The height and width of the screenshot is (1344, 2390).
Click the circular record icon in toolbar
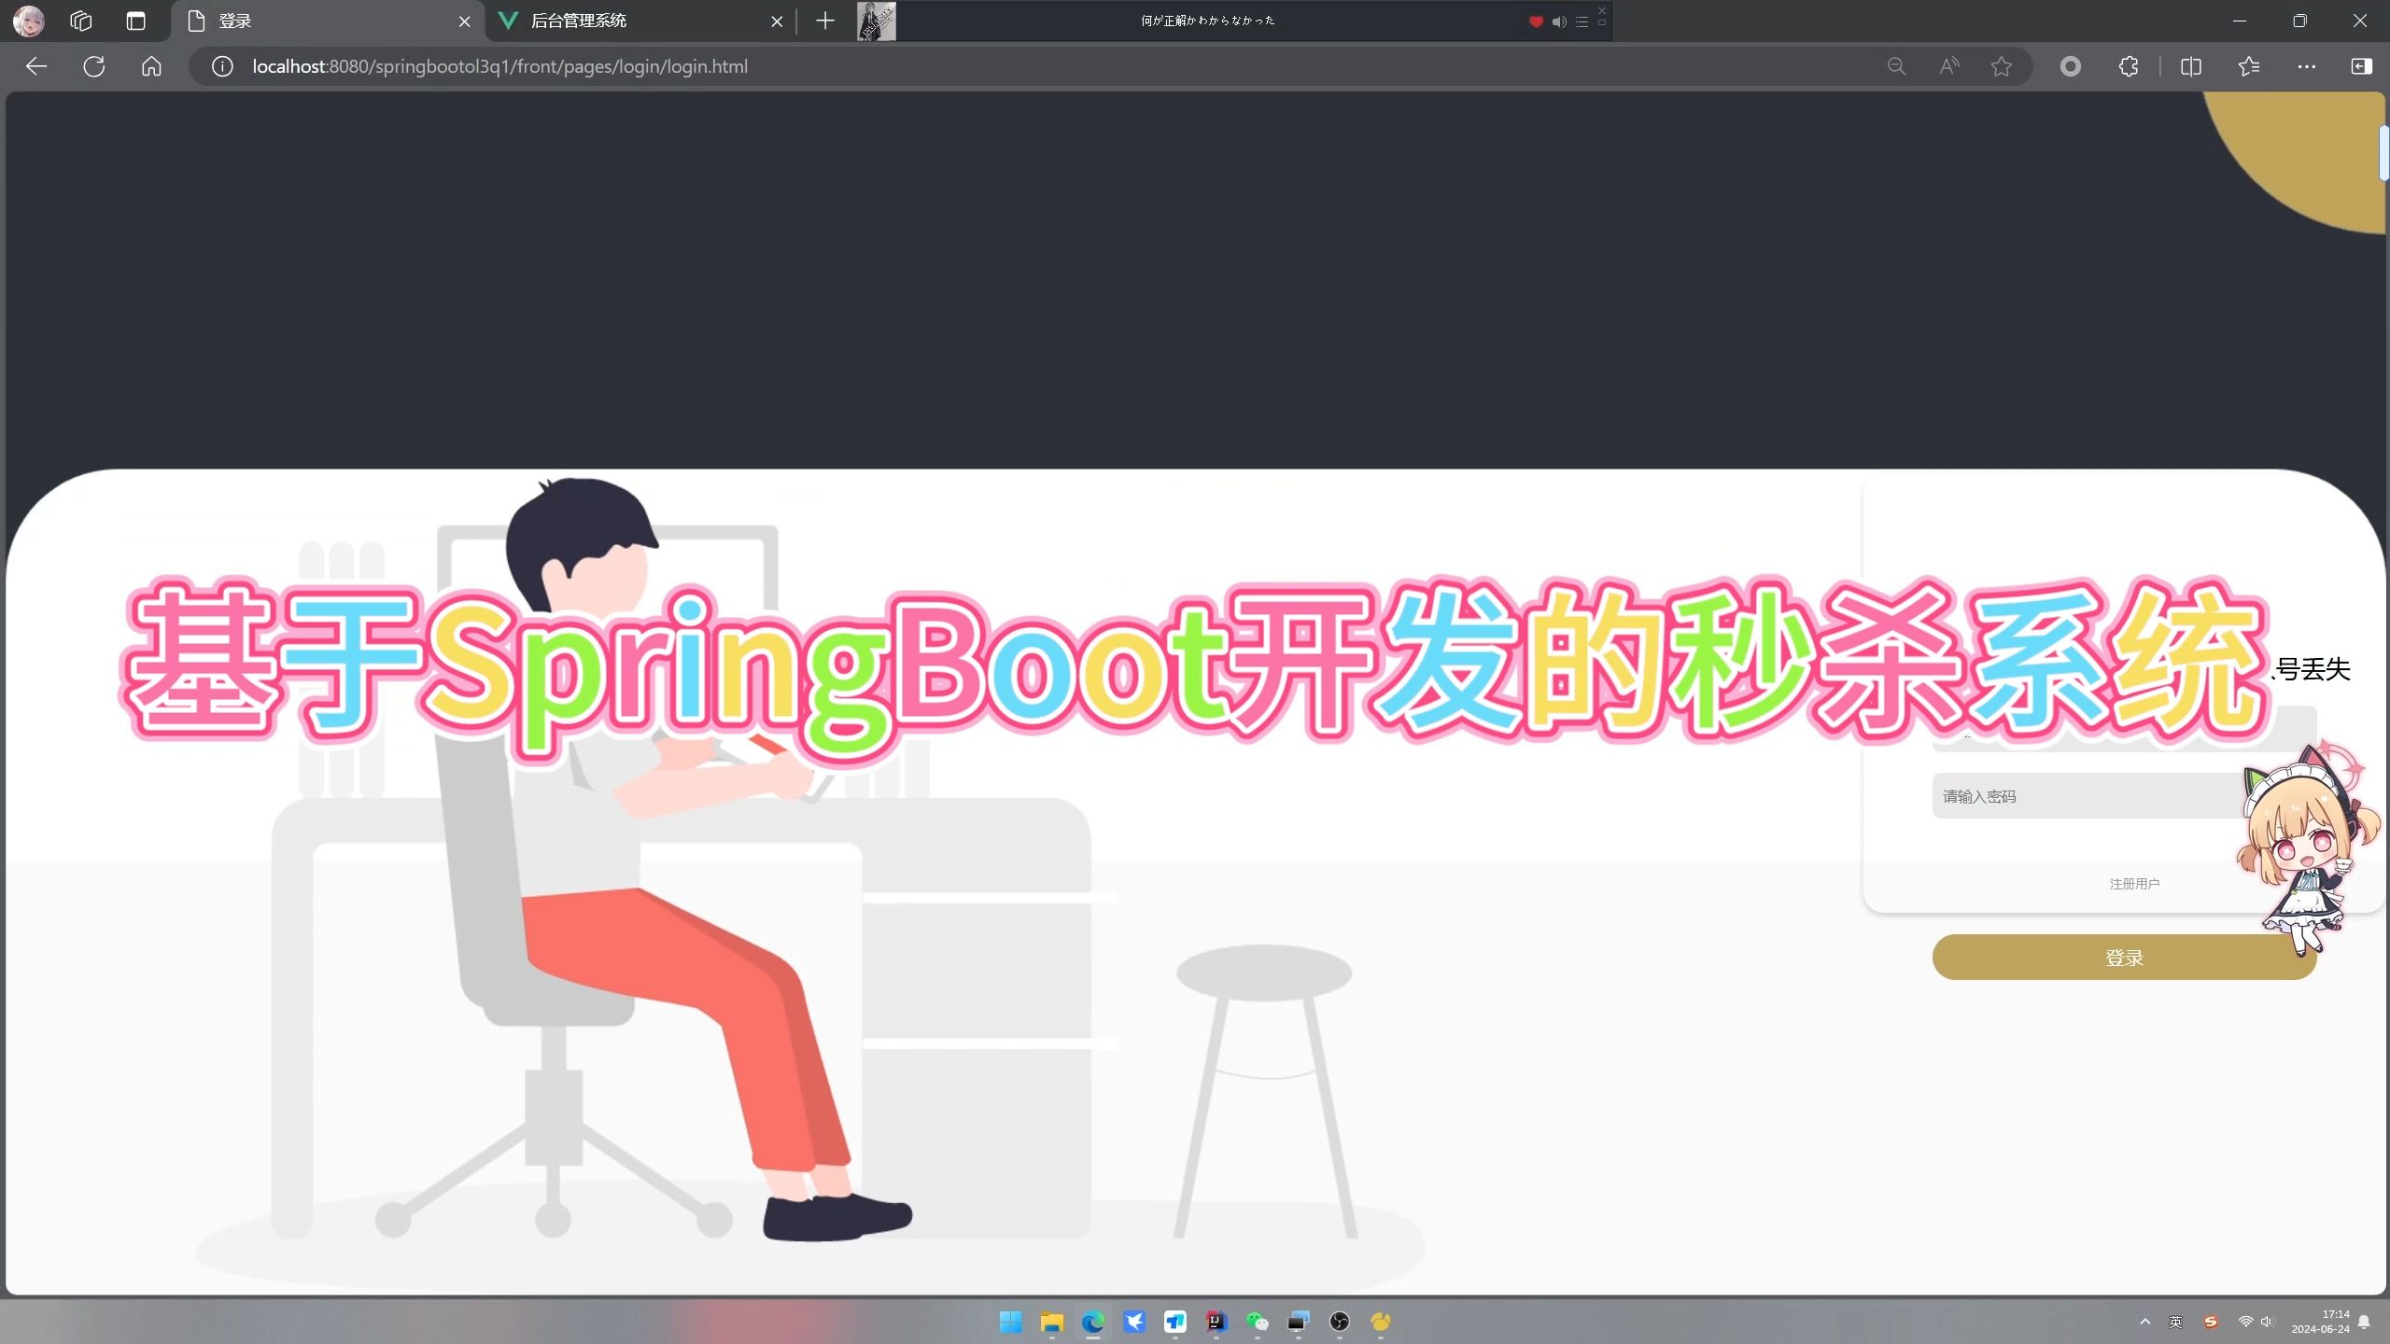2071,66
